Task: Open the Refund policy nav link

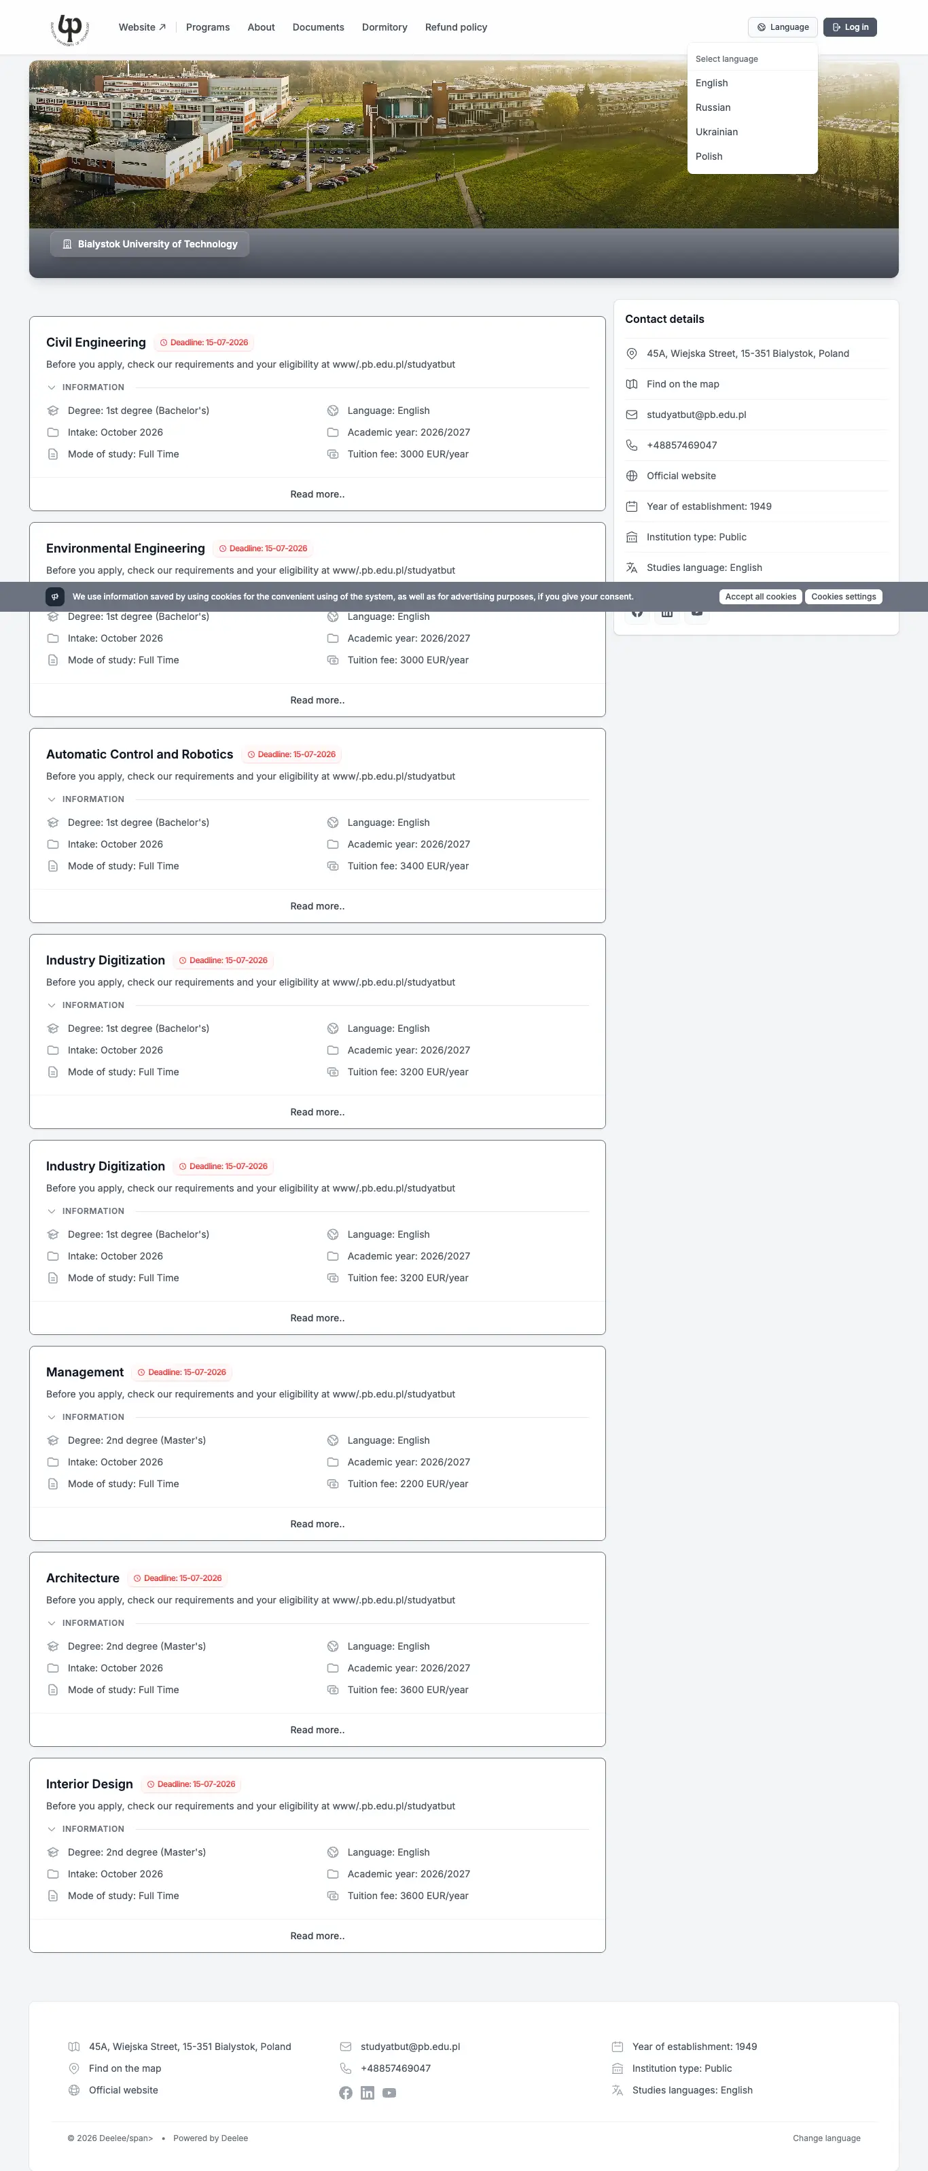Action: (x=456, y=27)
